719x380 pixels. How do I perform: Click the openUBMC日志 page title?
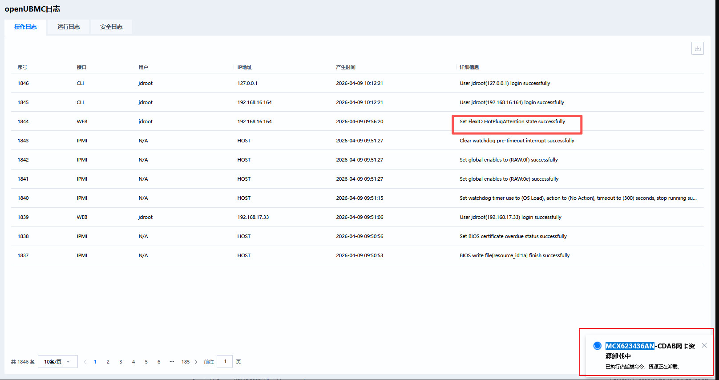pos(32,9)
